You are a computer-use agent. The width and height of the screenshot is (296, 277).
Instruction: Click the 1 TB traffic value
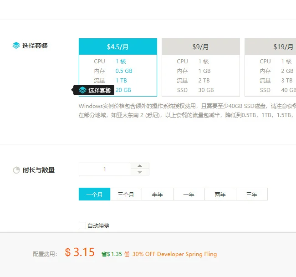(121, 81)
